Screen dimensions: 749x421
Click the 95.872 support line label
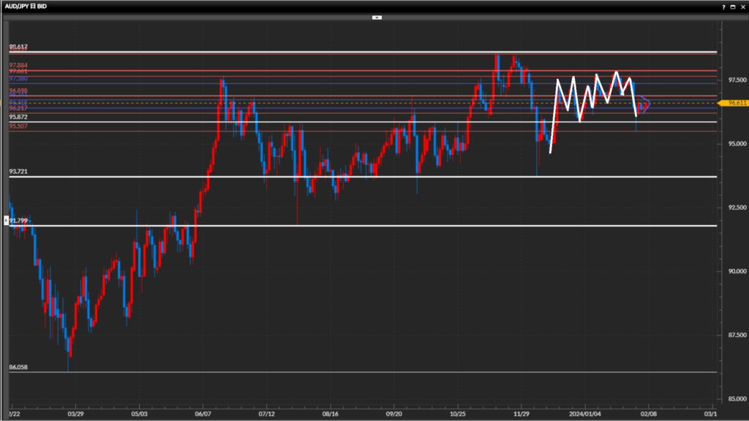point(18,117)
